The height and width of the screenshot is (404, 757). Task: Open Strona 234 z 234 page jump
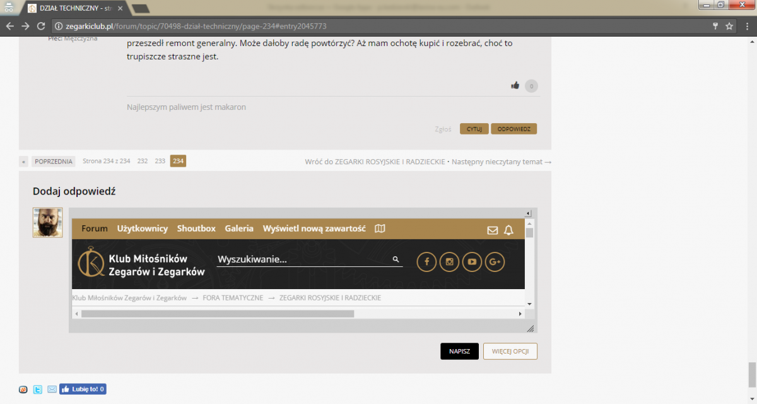click(x=106, y=162)
